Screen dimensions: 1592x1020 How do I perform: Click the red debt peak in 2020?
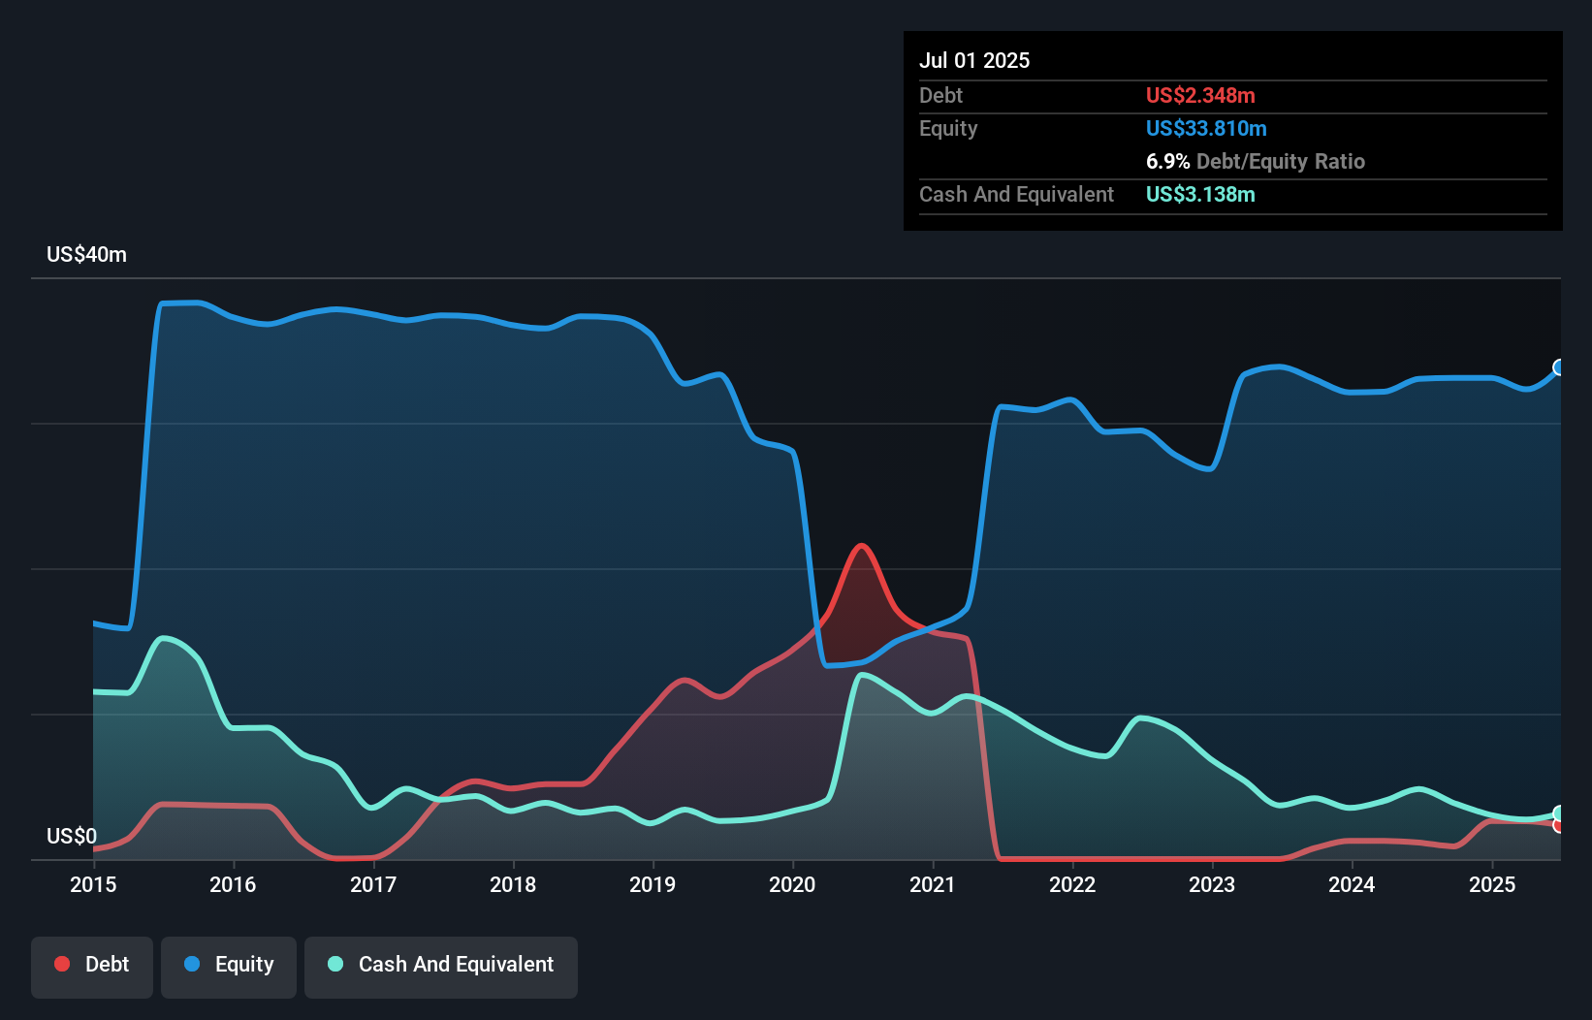(x=861, y=546)
